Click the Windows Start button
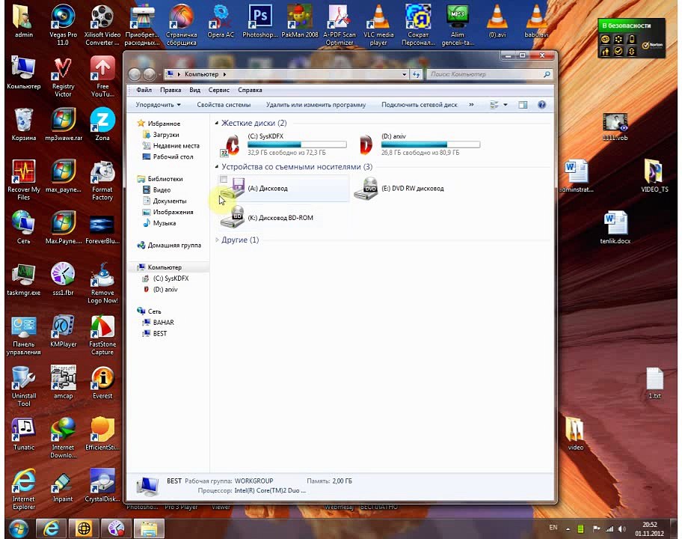This screenshot has width=682, height=539. [x=18, y=529]
